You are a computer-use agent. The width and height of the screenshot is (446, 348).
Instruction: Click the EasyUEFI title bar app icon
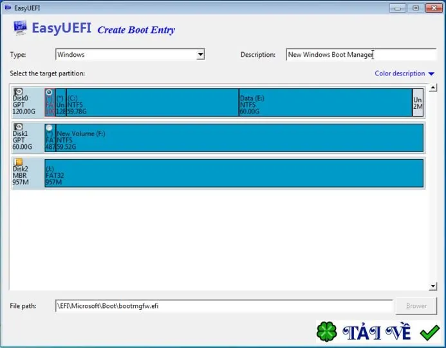coord(8,8)
